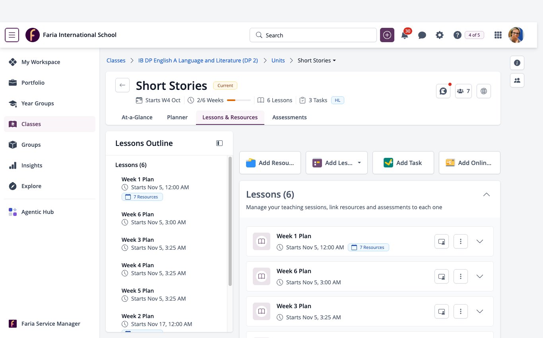
Task: Click the 2/6 Weeks progress bar
Action: 239,100
